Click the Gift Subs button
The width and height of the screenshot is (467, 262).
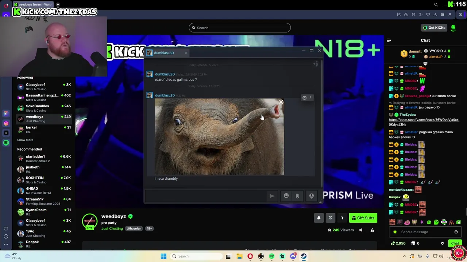pos(363,218)
